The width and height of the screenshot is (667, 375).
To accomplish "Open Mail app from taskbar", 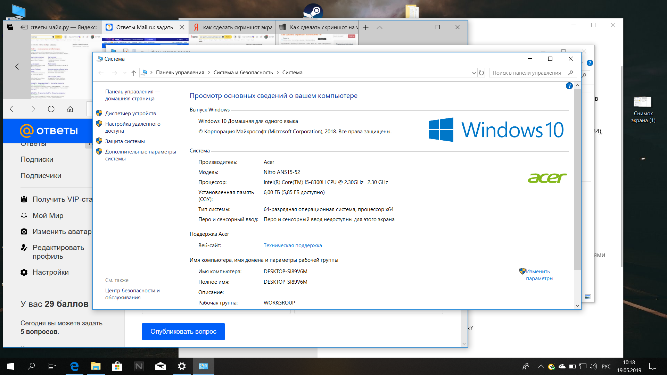I will tap(160, 366).
